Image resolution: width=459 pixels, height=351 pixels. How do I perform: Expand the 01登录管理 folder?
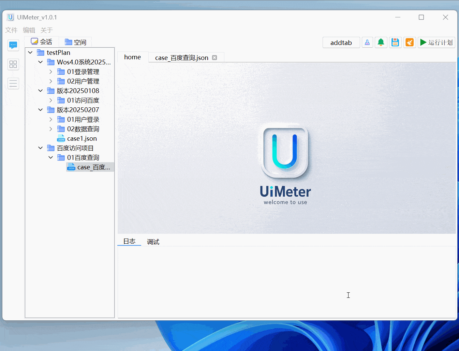(51, 72)
